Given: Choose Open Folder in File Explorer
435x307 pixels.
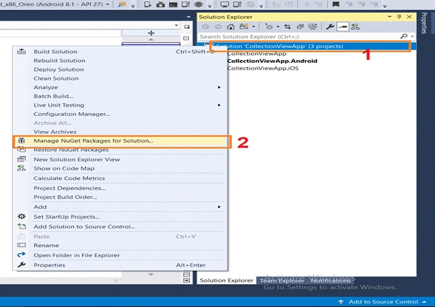Looking at the screenshot, I should click(120, 255).
